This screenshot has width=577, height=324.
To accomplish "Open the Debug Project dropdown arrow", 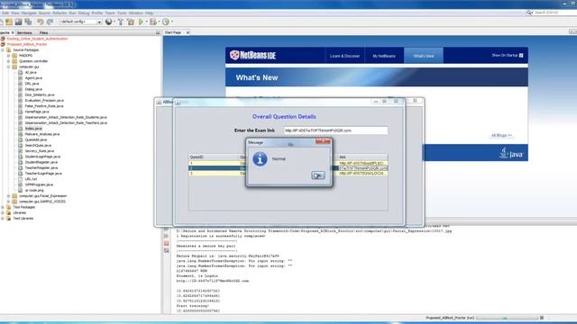I will click(159, 22).
